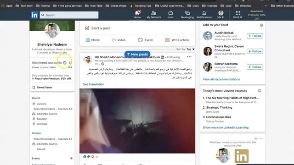Add a Photo to post
Image resolution: width=294 pixels, height=165 pixels.
(x=93, y=40)
